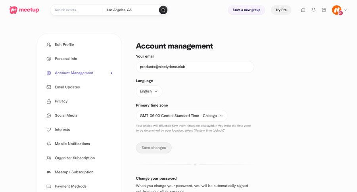Screen dimensions: 357x192
Task: Click the Your email label
Action: click(x=145, y=56)
